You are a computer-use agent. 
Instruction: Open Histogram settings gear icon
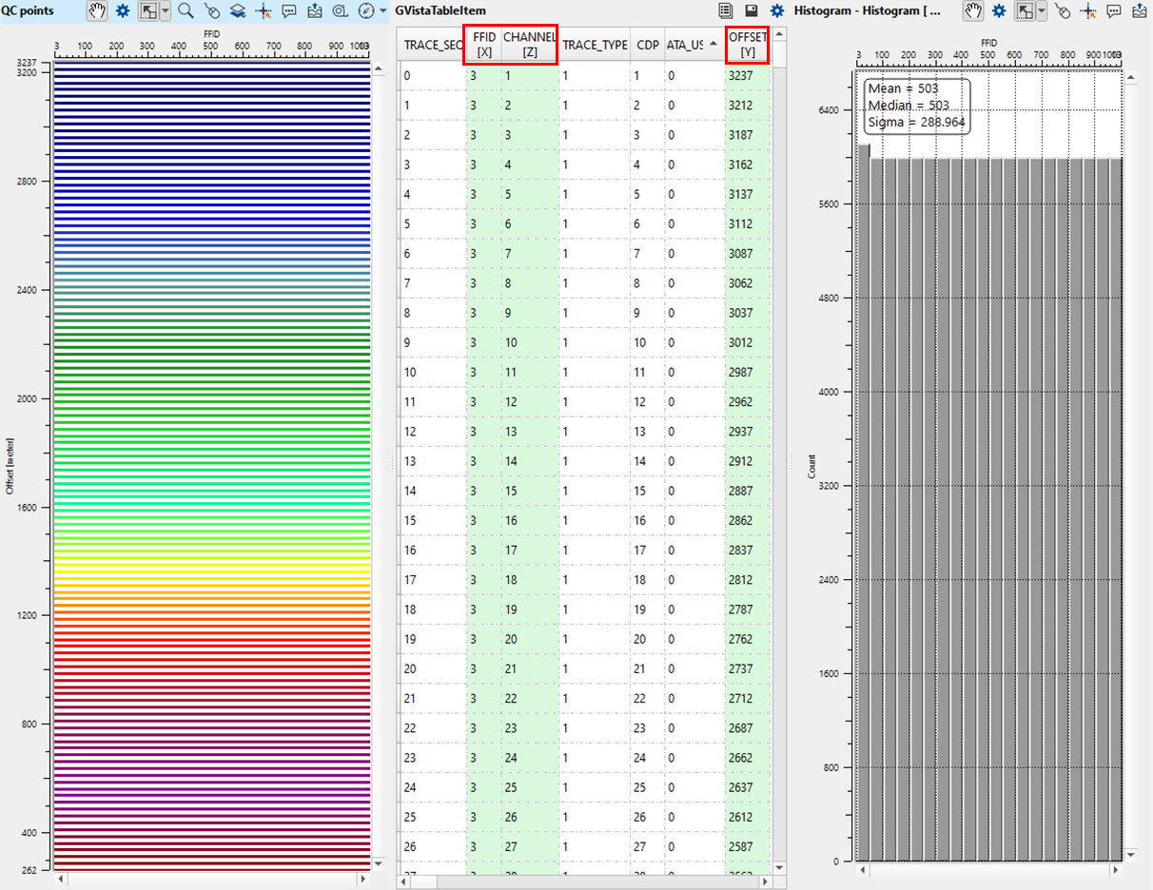click(998, 10)
